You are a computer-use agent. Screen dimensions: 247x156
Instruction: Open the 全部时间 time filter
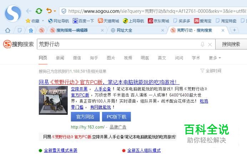(x=211, y=71)
